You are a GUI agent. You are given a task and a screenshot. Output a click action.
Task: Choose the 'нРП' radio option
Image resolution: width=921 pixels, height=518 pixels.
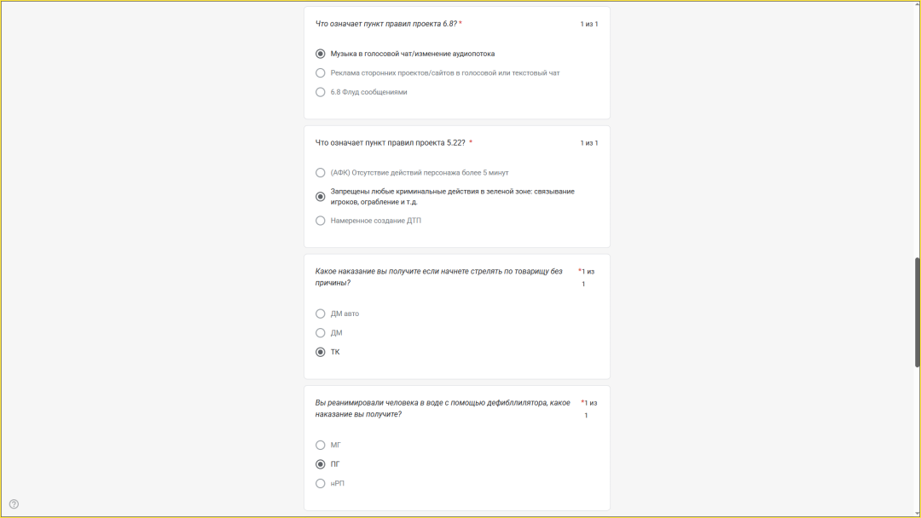point(321,484)
